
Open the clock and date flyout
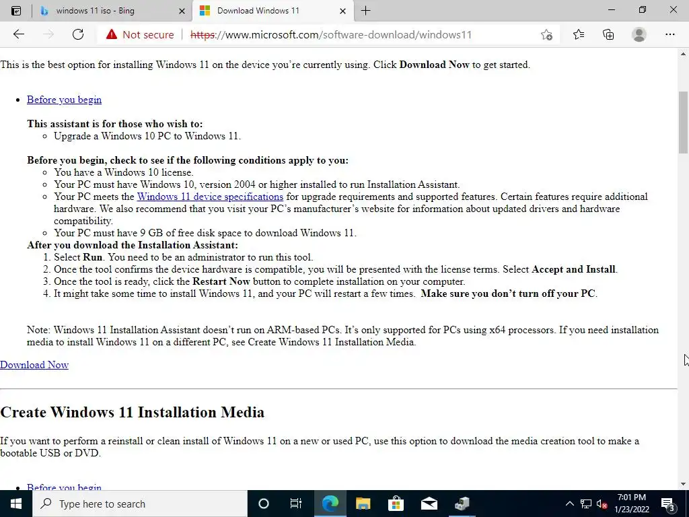click(x=631, y=504)
